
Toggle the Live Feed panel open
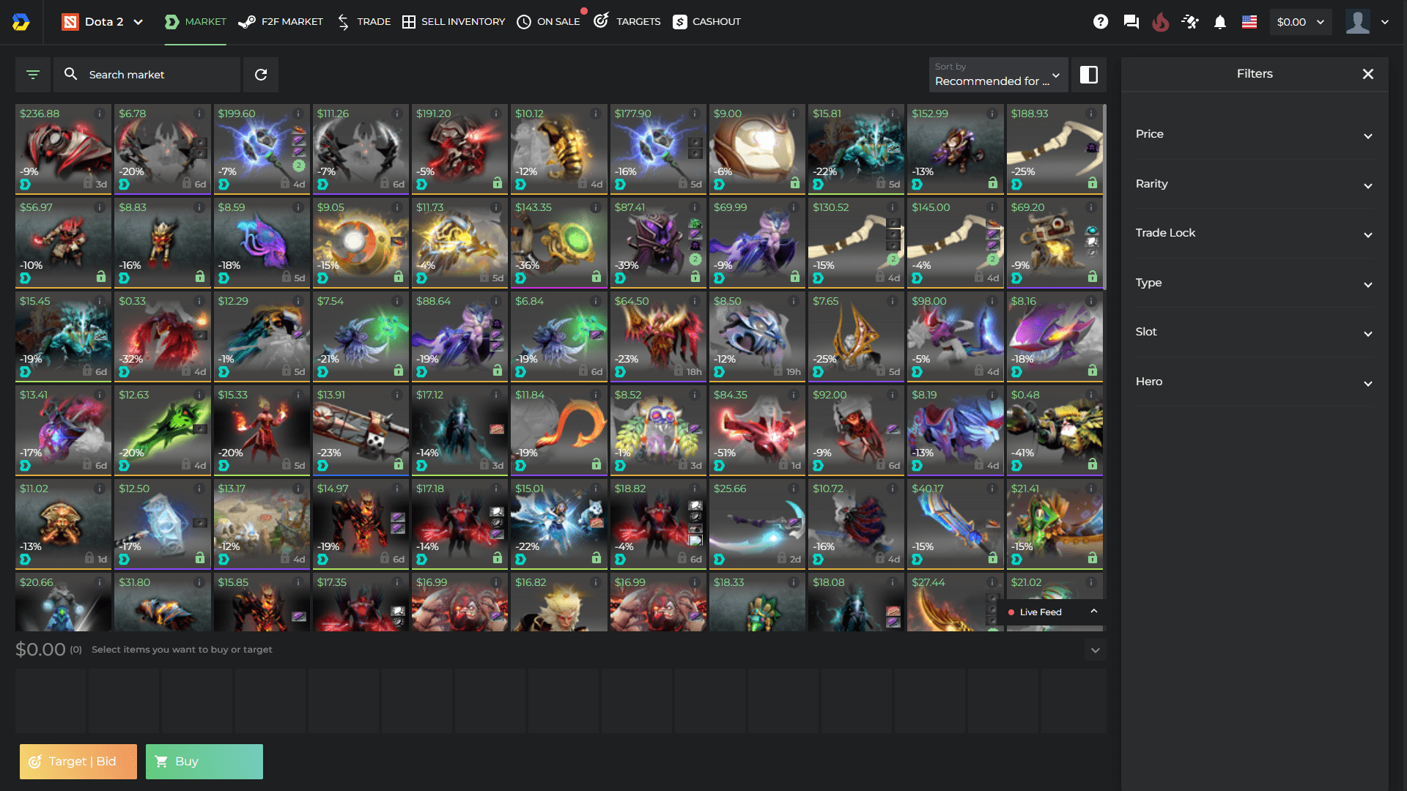point(1093,612)
